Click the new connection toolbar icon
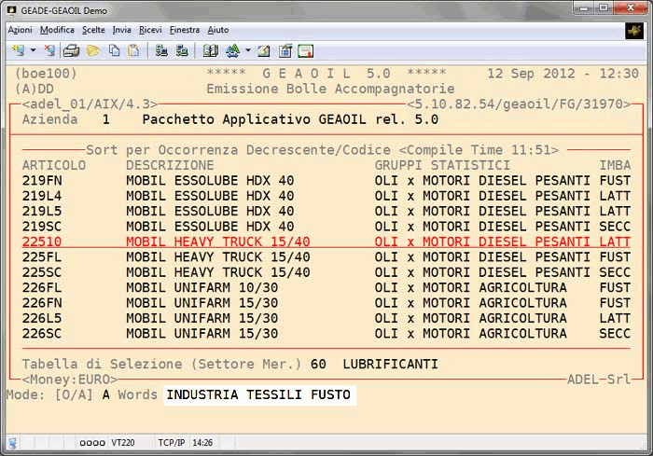 tap(18, 50)
